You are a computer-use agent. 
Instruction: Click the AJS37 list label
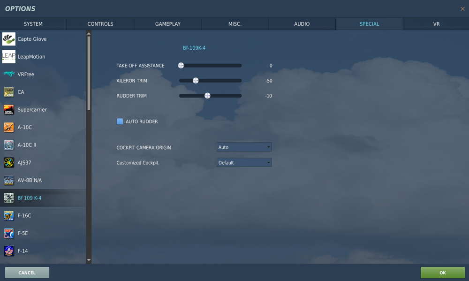pos(24,162)
